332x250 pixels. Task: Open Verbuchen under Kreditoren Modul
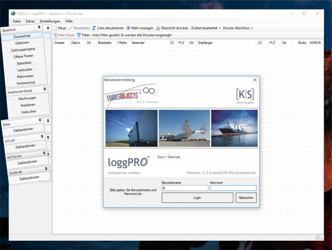tap(29, 112)
